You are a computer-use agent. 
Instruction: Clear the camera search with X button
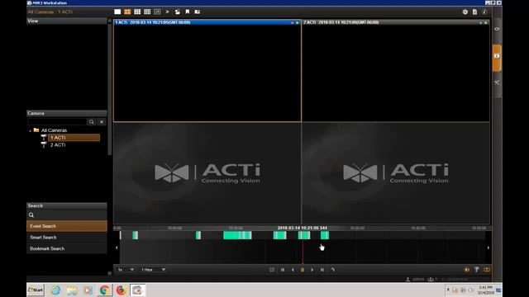(x=102, y=121)
